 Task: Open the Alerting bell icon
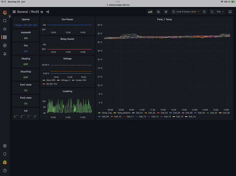(x=5, y=54)
